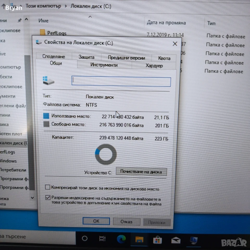This screenshot has width=250, height=250.
Task: Enable the 'Компресирай този диск' checkbox
Action: coord(47,187)
